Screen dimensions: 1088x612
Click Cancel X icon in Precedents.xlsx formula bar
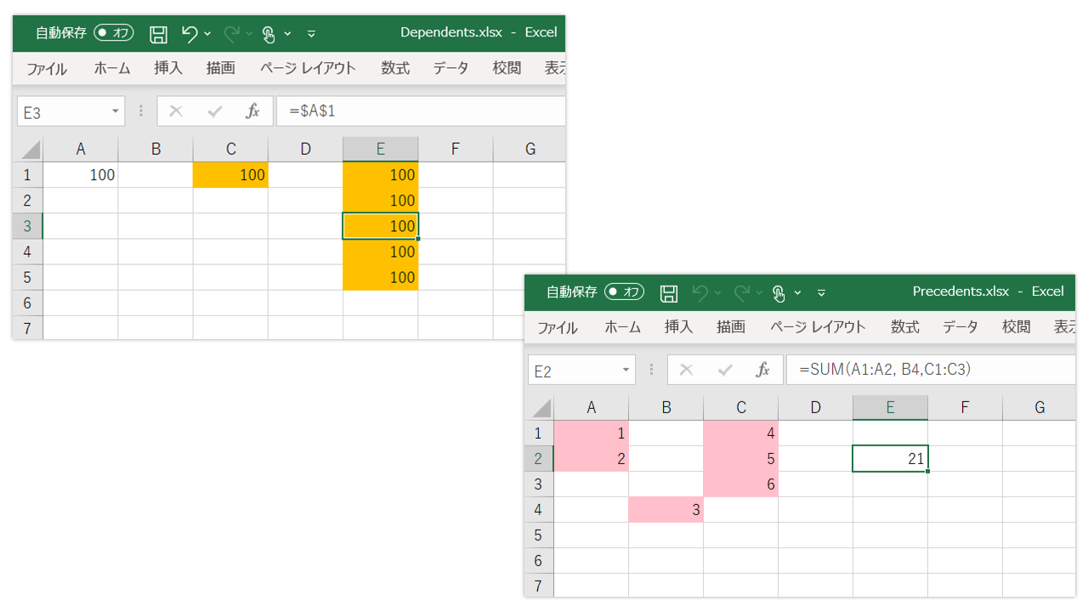coord(687,370)
